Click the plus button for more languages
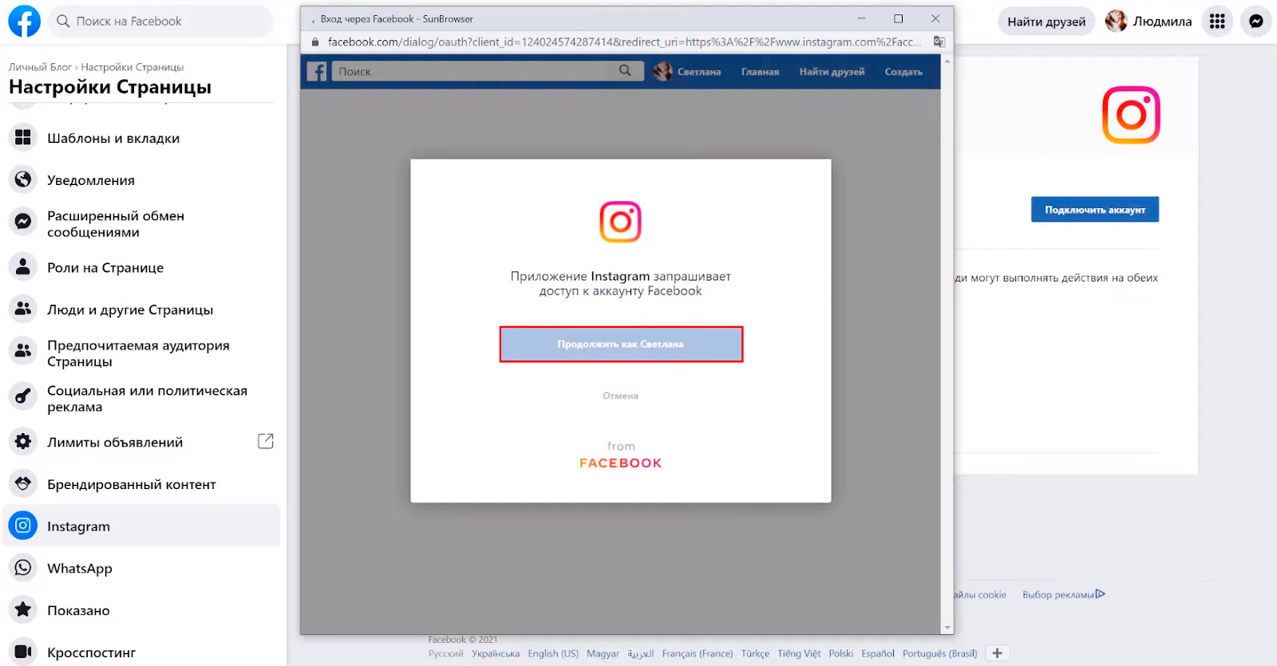The height and width of the screenshot is (666, 1277). click(997, 653)
